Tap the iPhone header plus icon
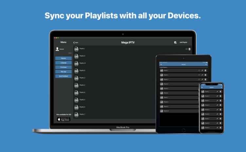This screenshot has height=152, width=246. pyautogui.click(x=221, y=87)
